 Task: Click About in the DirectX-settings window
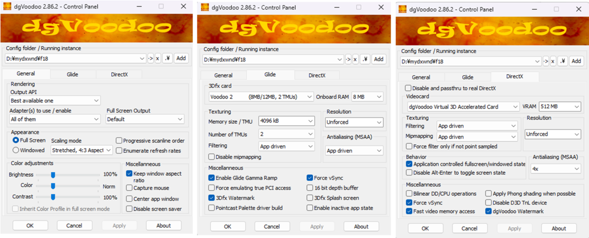(559, 229)
